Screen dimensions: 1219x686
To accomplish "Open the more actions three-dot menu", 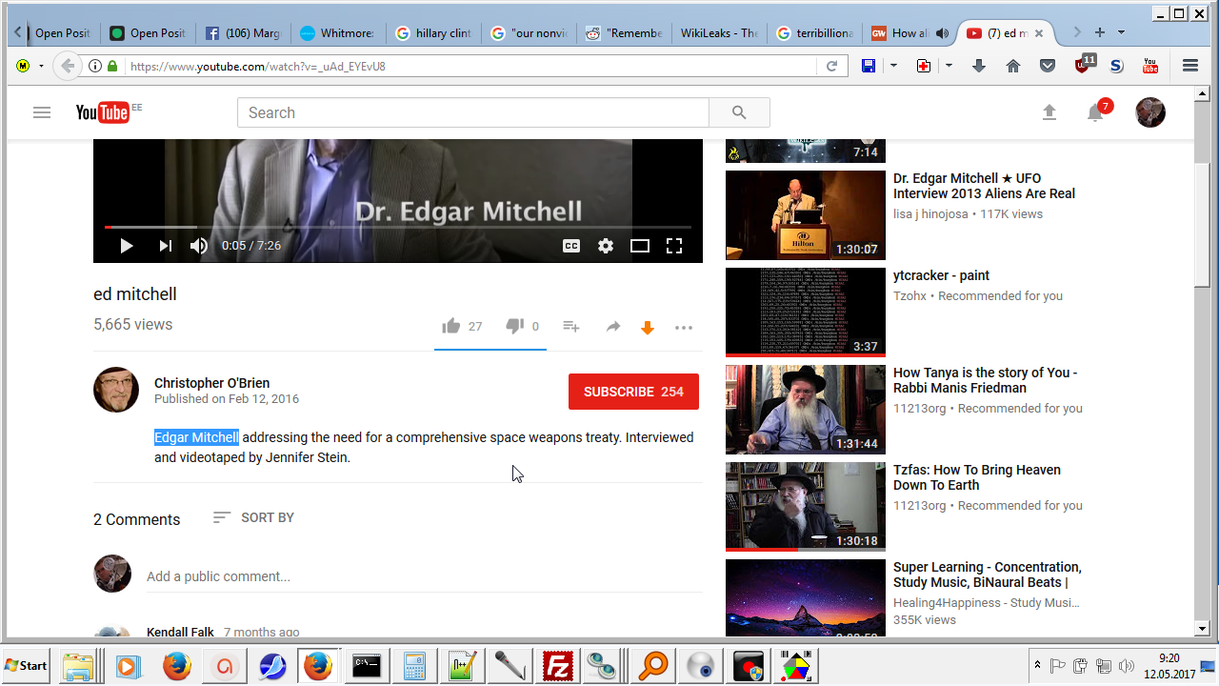I will coord(684,328).
